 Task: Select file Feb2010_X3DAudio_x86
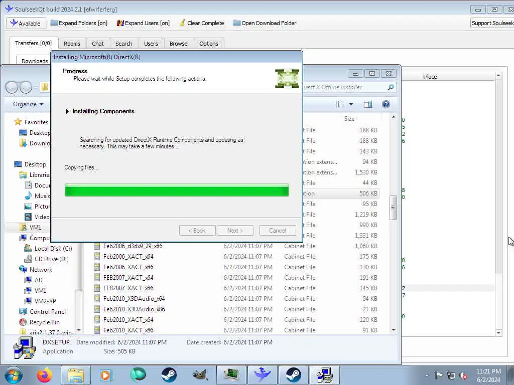pos(134,309)
